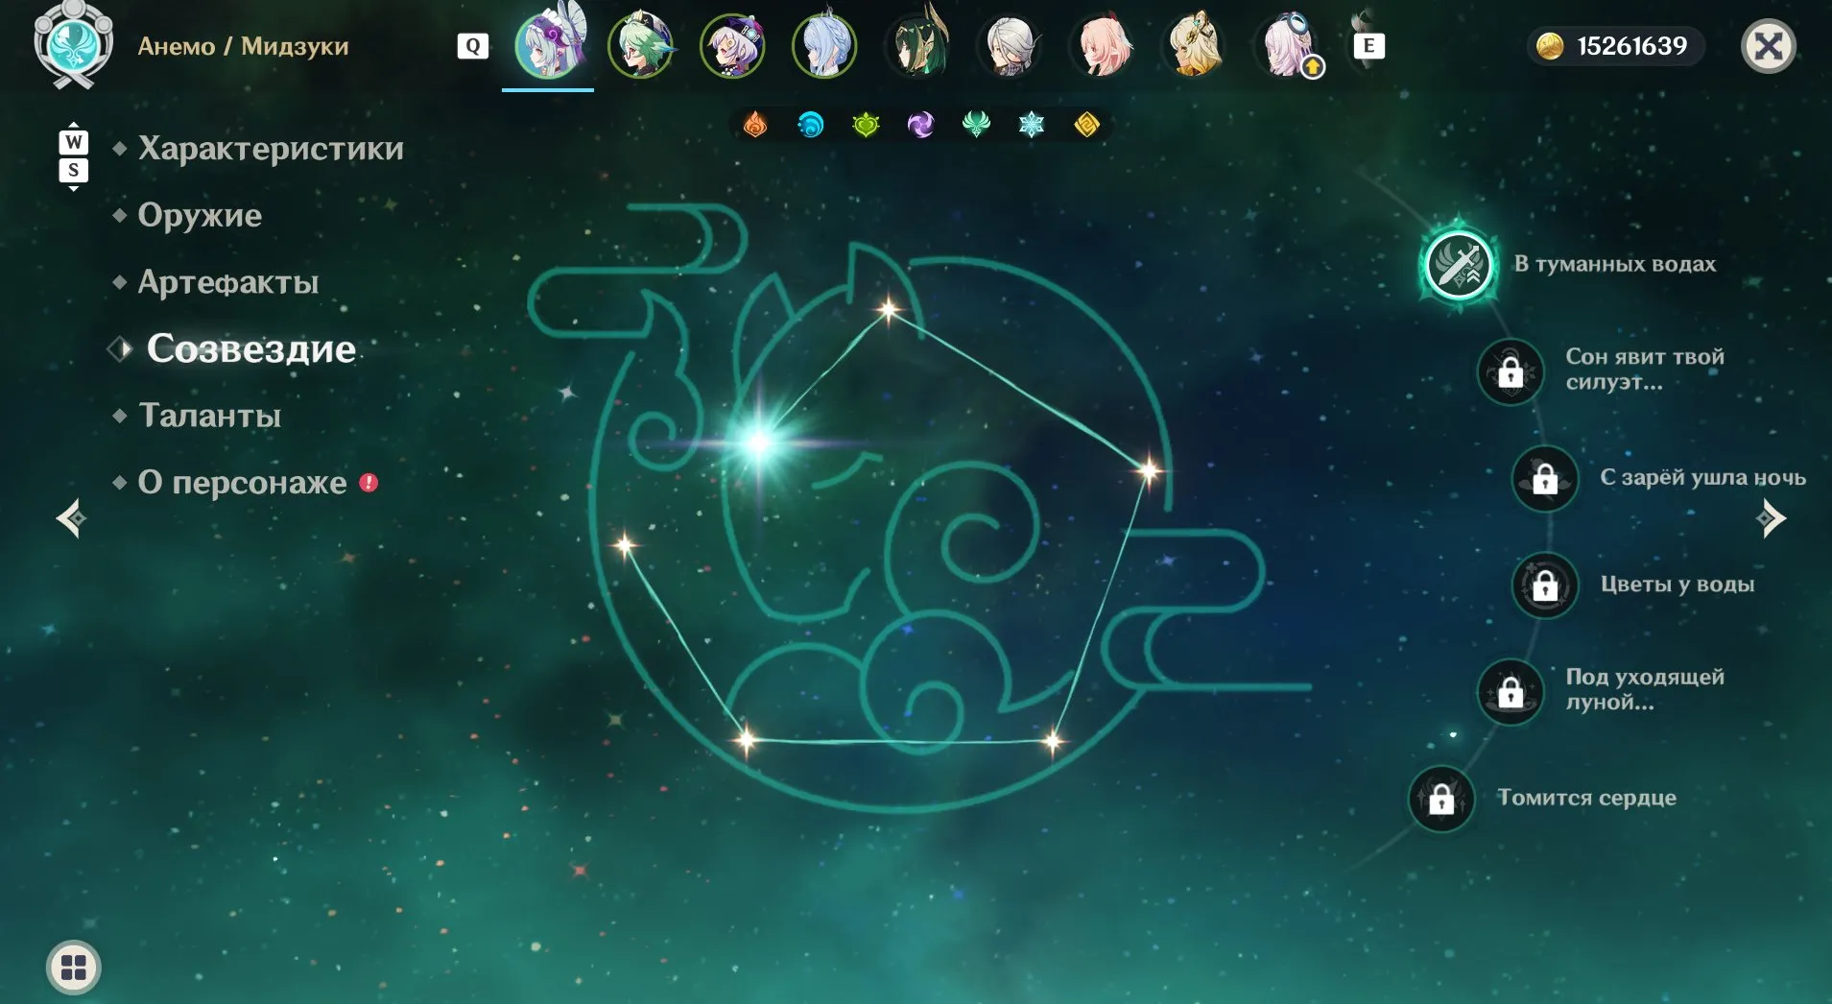Viewport: 1832px width, 1004px height.
Task: Select the Мидзуки portrait with purple headdress
Action: [548, 45]
